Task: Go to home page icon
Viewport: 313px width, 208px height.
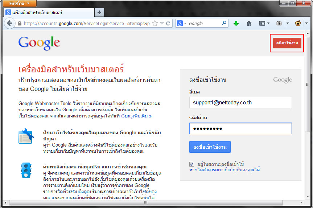Action: point(249,23)
